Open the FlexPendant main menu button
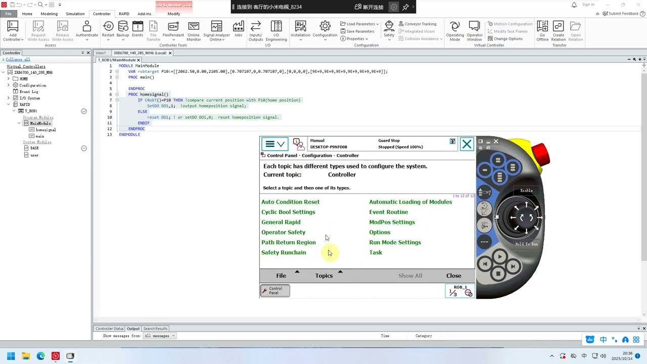This screenshot has height=364, width=647. point(275,144)
